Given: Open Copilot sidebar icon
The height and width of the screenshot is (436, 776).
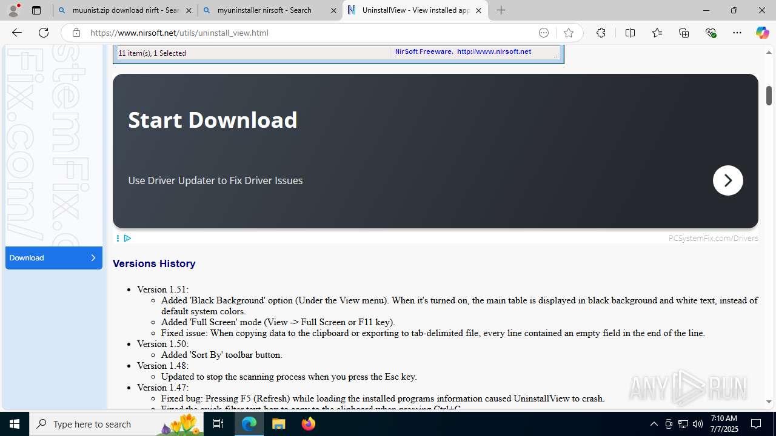Looking at the screenshot, I should 762,33.
